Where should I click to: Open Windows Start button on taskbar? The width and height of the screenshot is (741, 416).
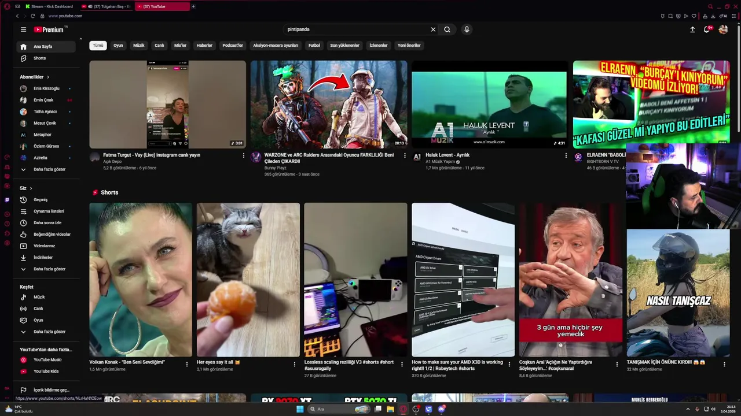point(300,409)
